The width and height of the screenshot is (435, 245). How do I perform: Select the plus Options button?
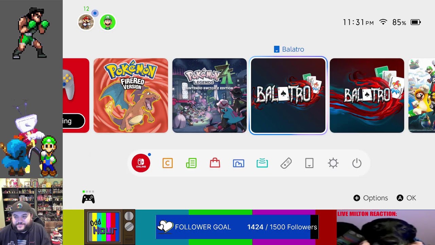[x=370, y=198]
